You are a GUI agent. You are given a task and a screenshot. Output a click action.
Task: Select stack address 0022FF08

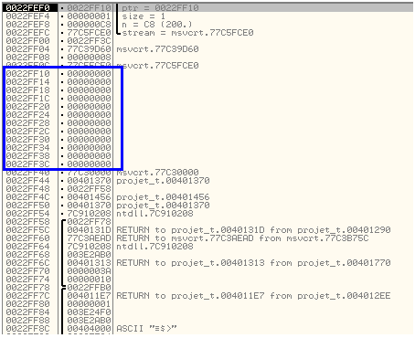tap(27, 57)
